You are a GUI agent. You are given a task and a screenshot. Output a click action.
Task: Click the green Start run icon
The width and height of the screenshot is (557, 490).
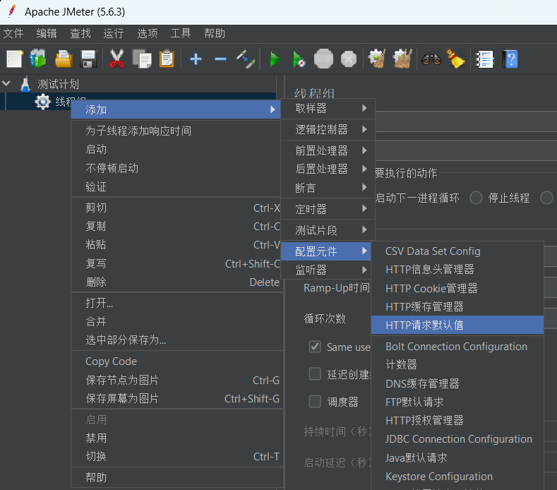pyautogui.click(x=275, y=59)
